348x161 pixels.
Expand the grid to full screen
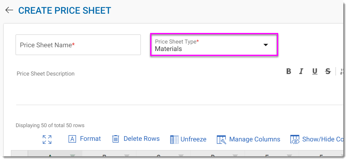pos(47,139)
